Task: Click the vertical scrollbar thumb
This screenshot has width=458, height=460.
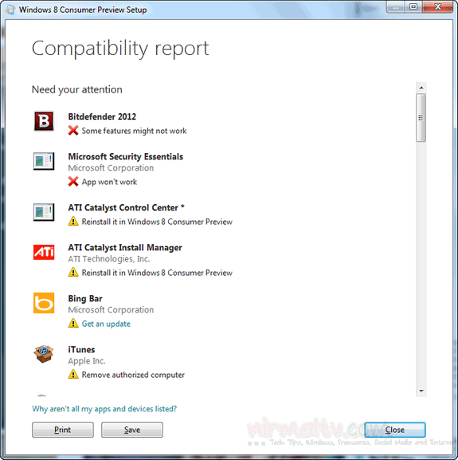Action: [421, 118]
